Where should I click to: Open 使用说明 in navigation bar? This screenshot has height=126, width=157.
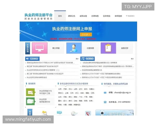click(118, 16)
